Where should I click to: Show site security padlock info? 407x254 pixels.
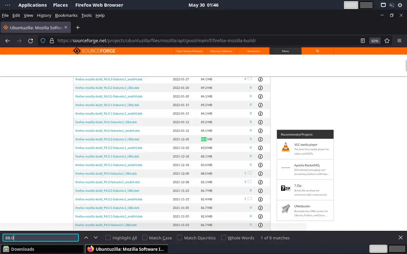coord(52,41)
